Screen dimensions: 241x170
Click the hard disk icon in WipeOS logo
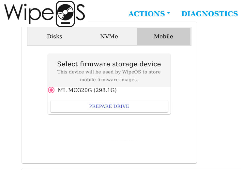[x=65, y=14]
